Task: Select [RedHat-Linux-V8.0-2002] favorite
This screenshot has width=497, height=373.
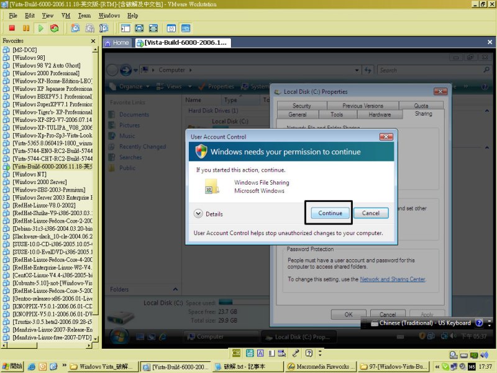Action: tap(43, 206)
